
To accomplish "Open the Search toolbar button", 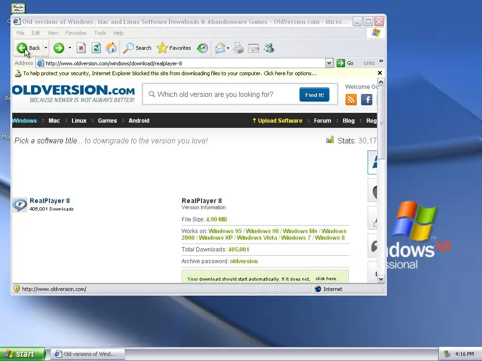I will [137, 48].
